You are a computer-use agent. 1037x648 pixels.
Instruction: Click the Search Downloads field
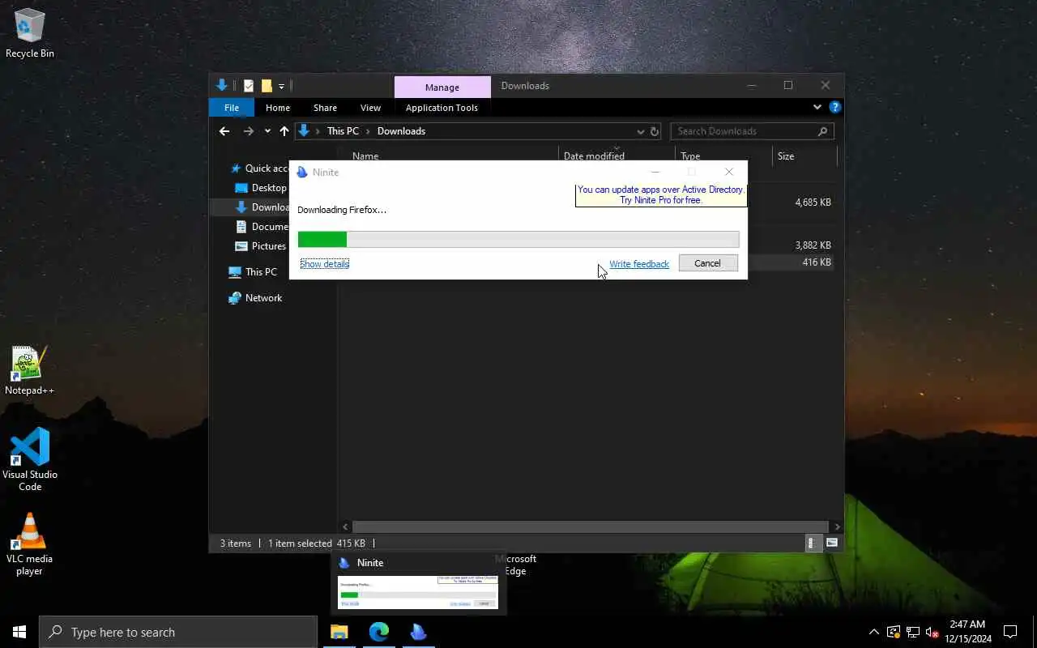[752, 131]
